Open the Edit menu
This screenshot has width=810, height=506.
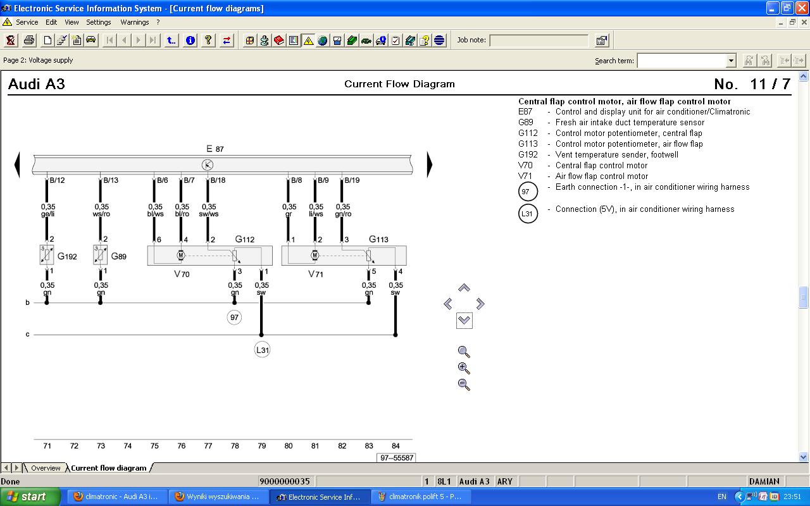[51, 22]
